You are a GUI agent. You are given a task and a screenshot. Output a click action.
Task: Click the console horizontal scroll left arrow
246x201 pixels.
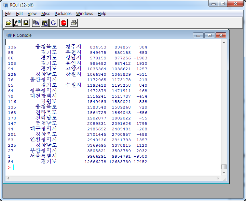click(x=8, y=178)
